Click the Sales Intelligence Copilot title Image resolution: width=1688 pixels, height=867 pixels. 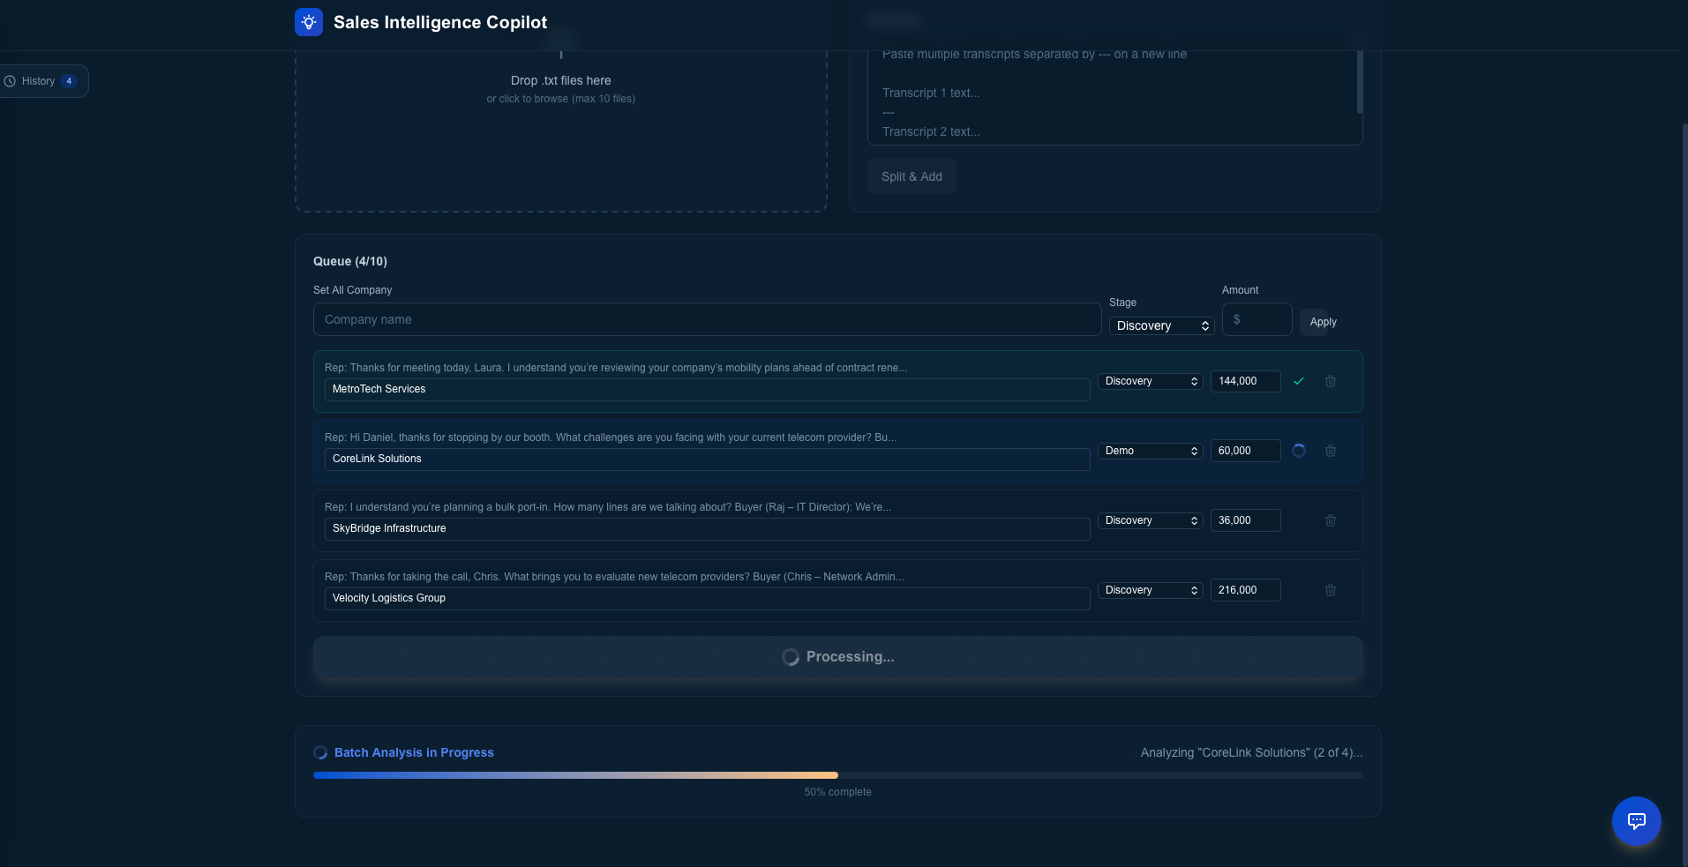[x=440, y=22]
